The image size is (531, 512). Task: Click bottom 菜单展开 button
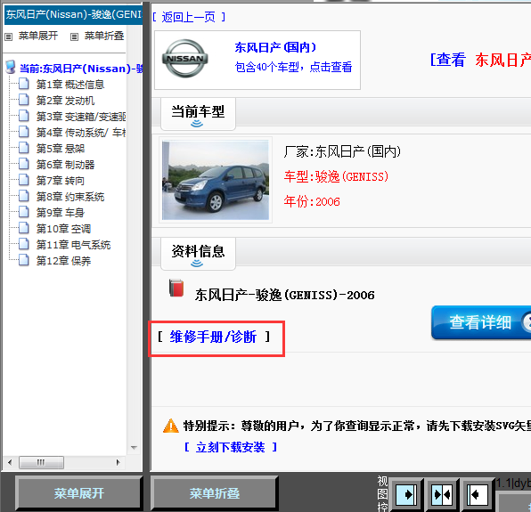[x=79, y=493]
